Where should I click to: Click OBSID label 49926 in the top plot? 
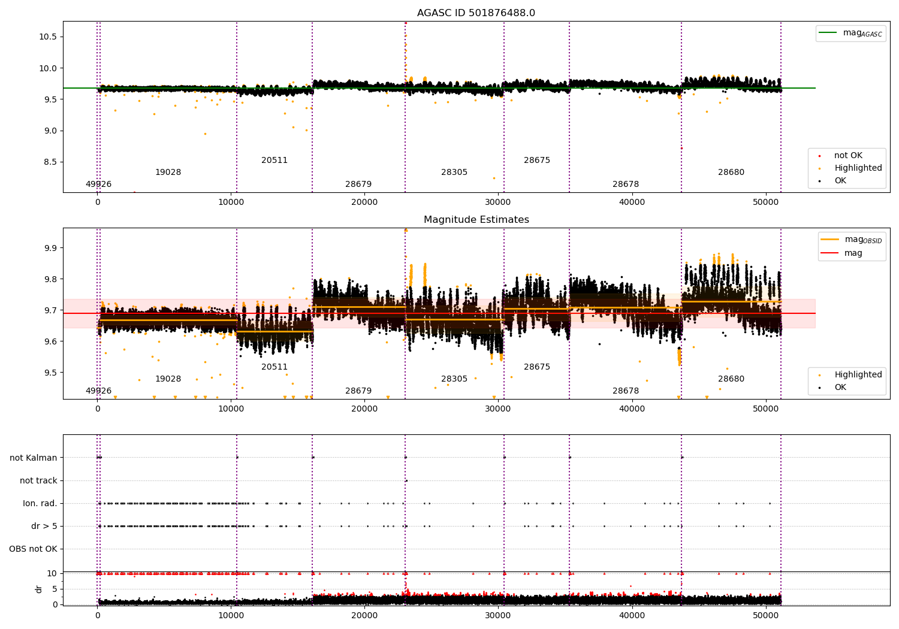pos(98,185)
